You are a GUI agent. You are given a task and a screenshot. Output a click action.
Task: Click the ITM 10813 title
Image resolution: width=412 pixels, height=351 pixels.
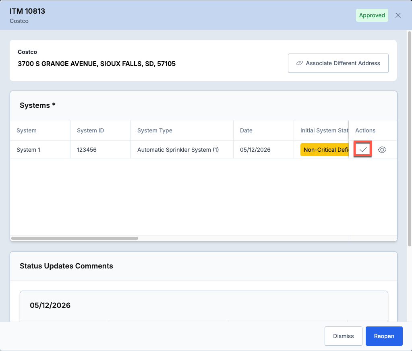click(27, 11)
